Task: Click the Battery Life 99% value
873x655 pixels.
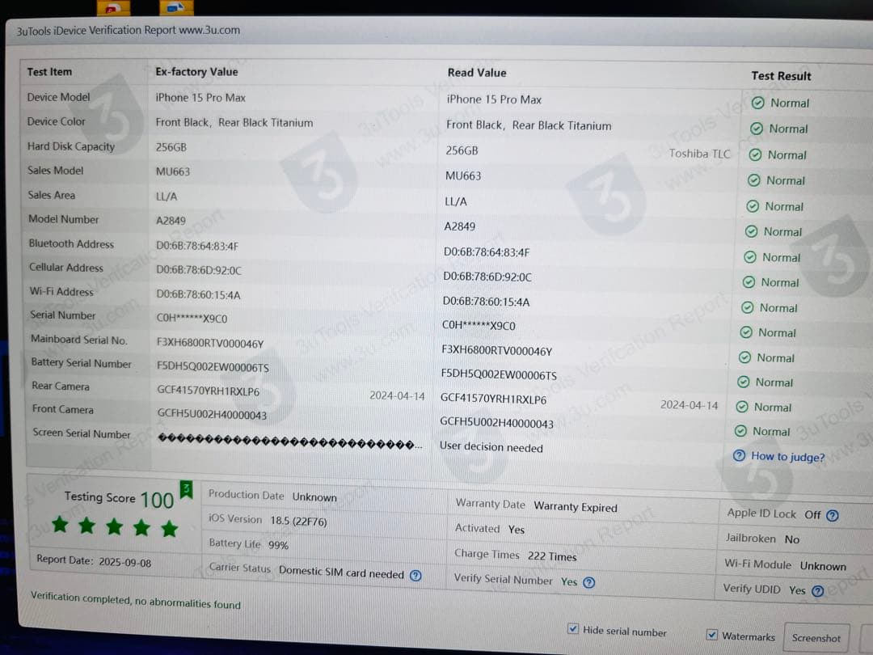Action: pos(278,545)
